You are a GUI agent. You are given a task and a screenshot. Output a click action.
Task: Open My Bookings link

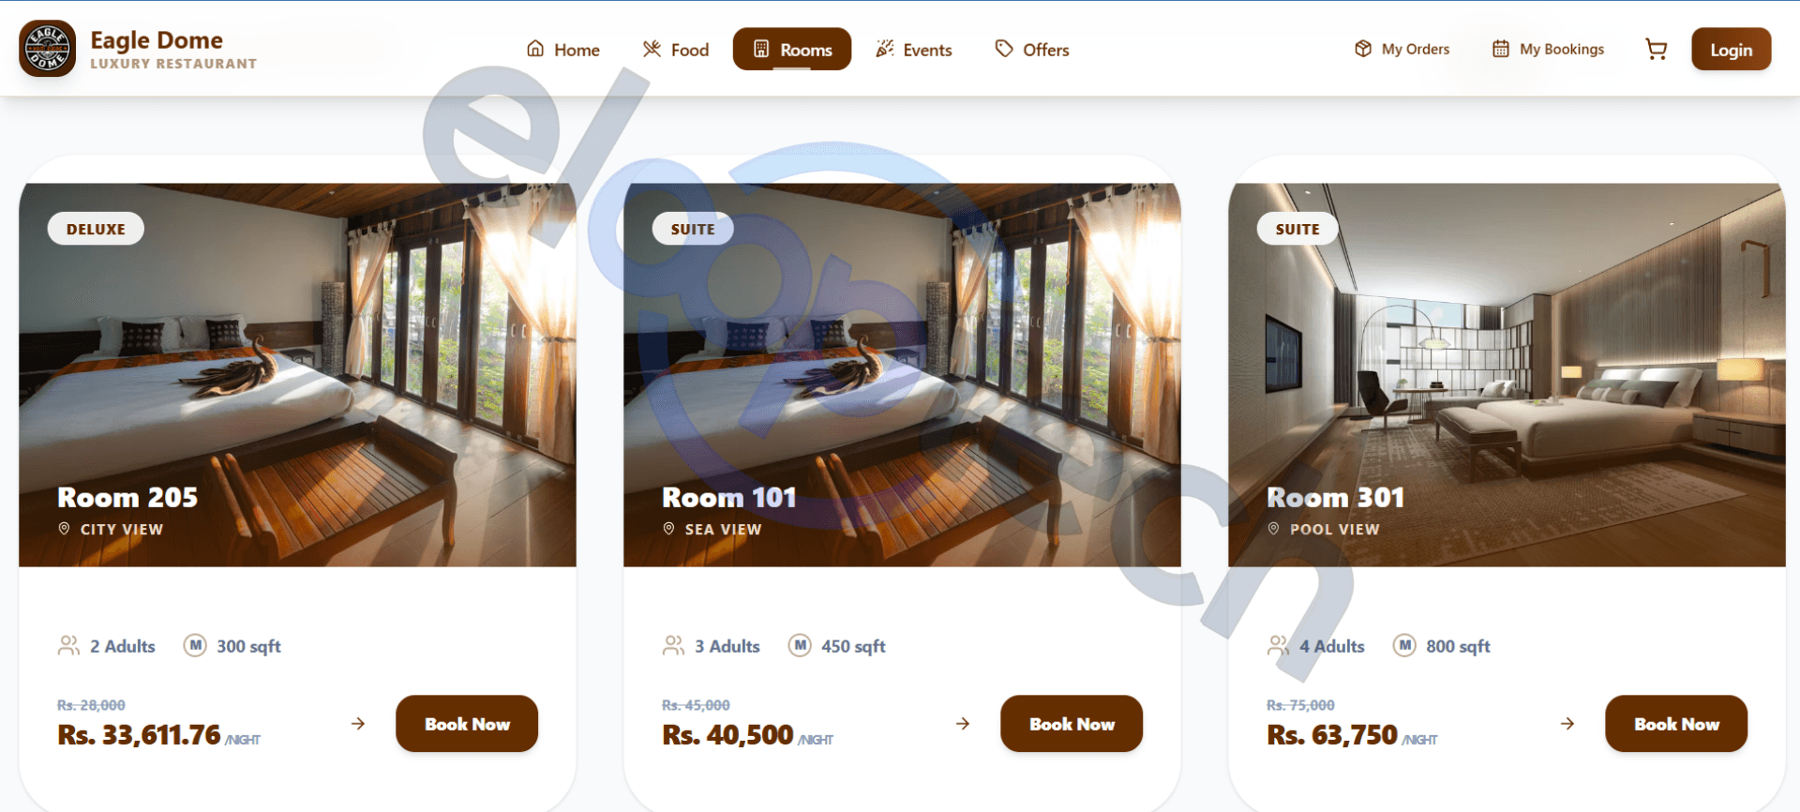pyautogui.click(x=1548, y=50)
